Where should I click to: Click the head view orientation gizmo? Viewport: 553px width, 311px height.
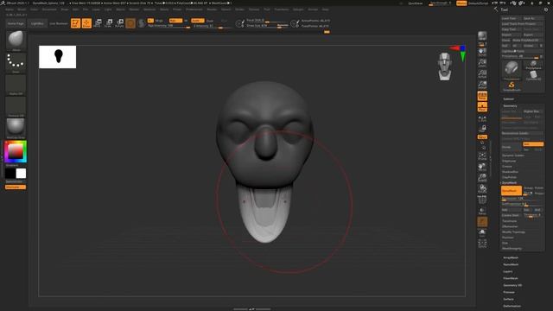tap(445, 67)
